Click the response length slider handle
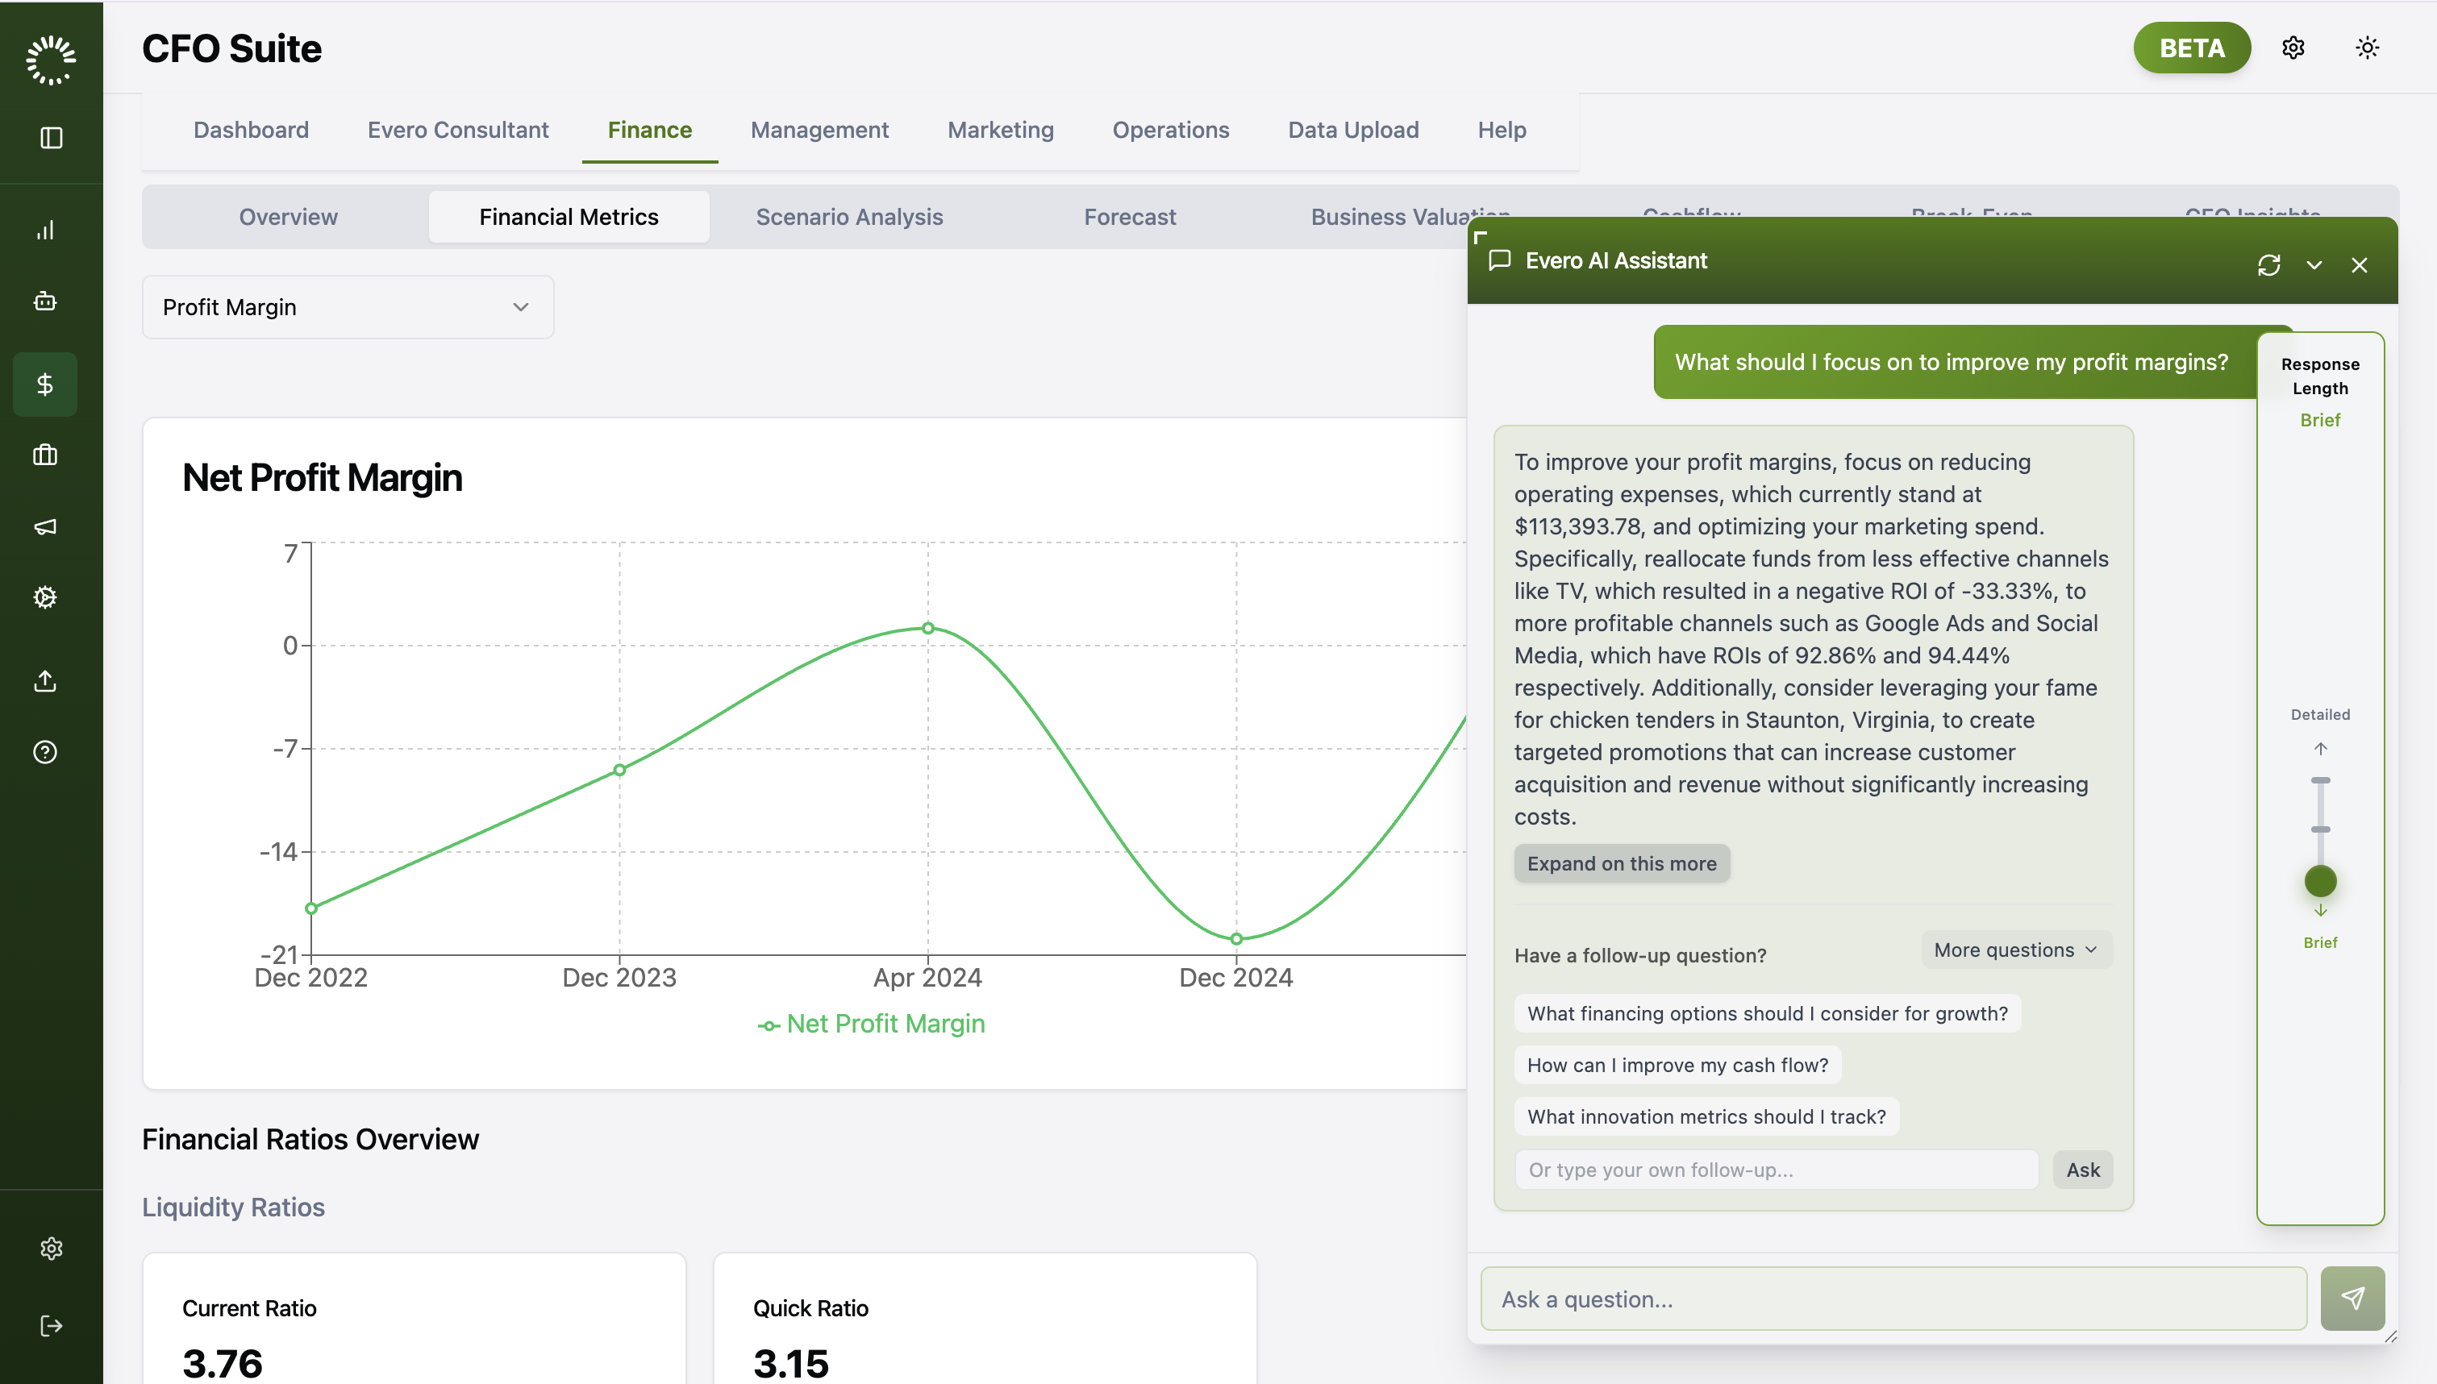This screenshot has width=2437, height=1384. click(x=2319, y=881)
